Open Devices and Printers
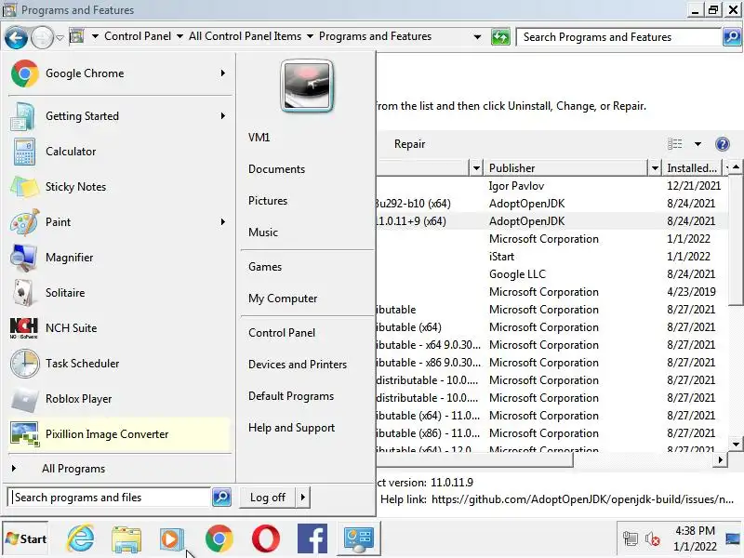 [x=298, y=365]
